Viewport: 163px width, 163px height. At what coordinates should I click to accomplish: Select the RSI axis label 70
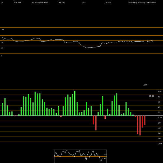tap(2, 37)
